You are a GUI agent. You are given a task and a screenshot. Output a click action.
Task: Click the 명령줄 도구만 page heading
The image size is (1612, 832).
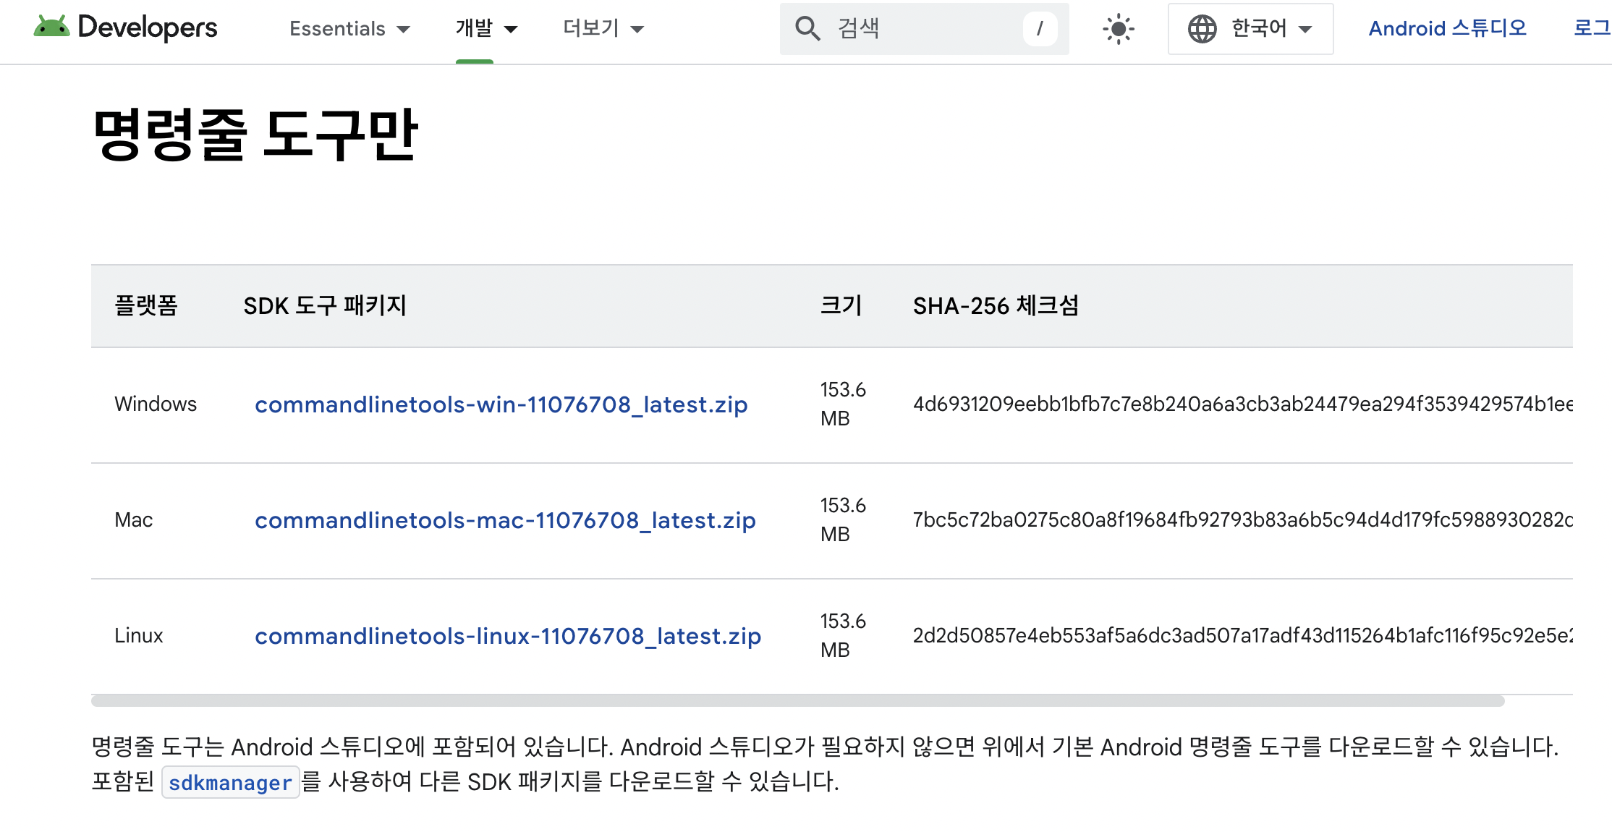click(255, 134)
